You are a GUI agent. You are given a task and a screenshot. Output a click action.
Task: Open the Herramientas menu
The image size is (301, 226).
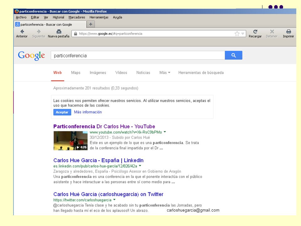[x=99, y=17]
